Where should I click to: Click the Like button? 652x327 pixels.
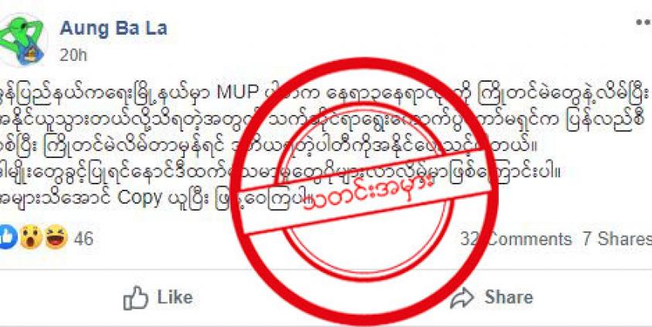pos(158,298)
